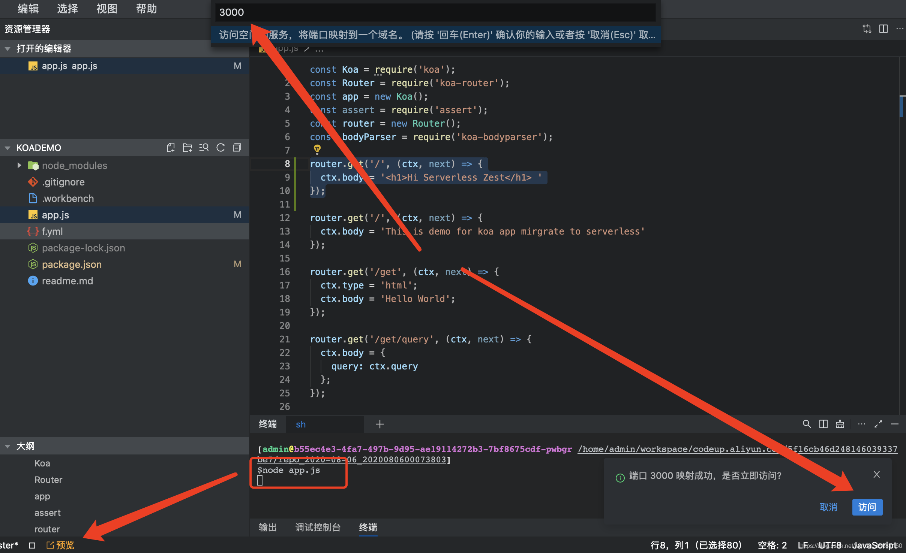
Task: Click the 预览 preview link in status bar
Action: pyautogui.click(x=60, y=546)
